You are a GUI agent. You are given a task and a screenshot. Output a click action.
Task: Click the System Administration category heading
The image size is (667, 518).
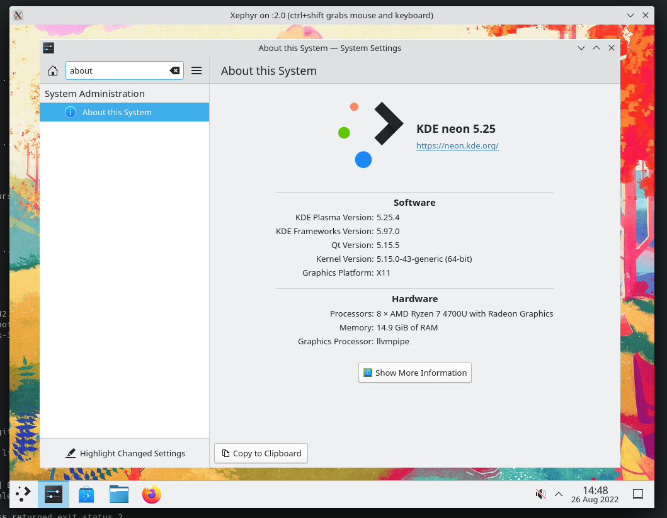coord(94,93)
